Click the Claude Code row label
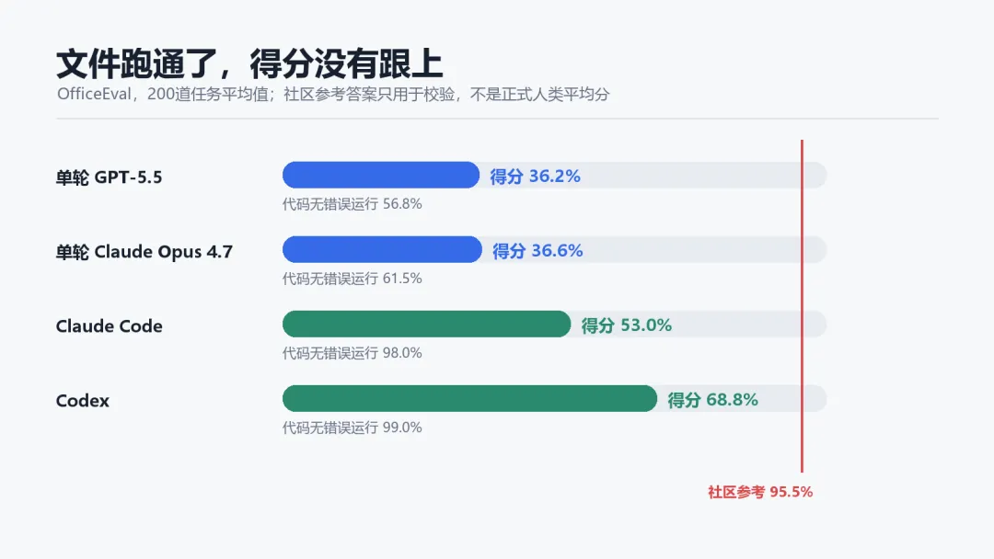The height and width of the screenshot is (559, 994). (x=109, y=326)
